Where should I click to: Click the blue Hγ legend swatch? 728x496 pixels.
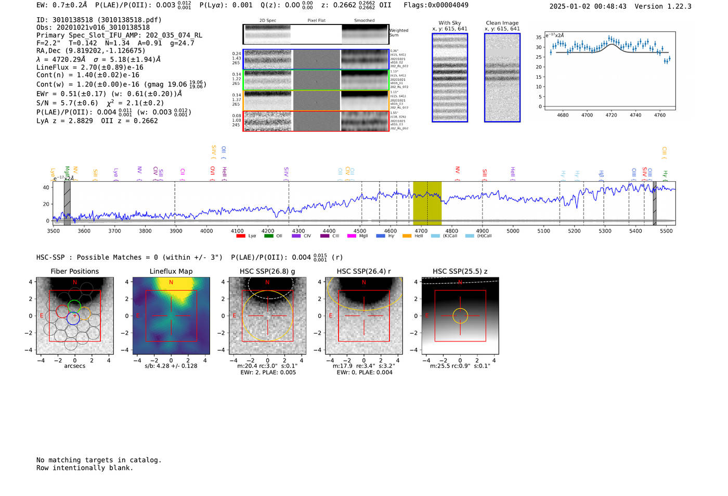pos(381,236)
